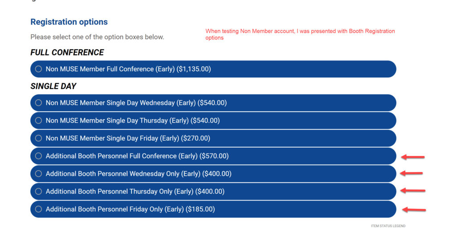456x229 pixels.
Task: Choose Booth Personnel Thursday Only radio
Action: pos(38,191)
